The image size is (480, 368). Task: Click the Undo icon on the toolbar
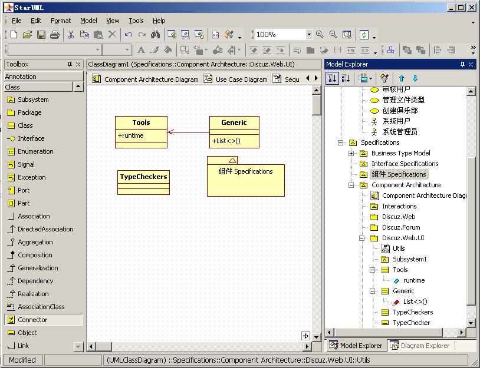pos(127,34)
